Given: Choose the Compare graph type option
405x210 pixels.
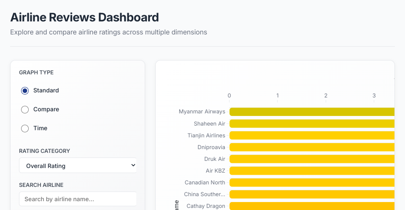Looking at the screenshot, I should (25, 110).
